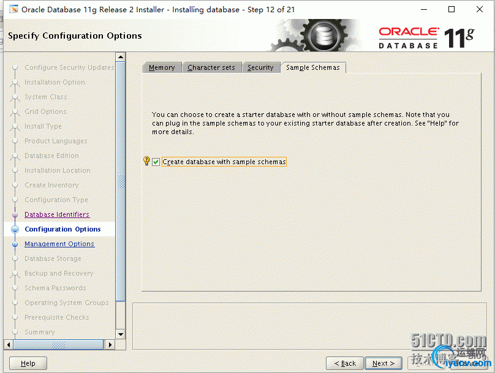
Task: Click the step list scroll up arrow
Action: [x=121, y=57]
